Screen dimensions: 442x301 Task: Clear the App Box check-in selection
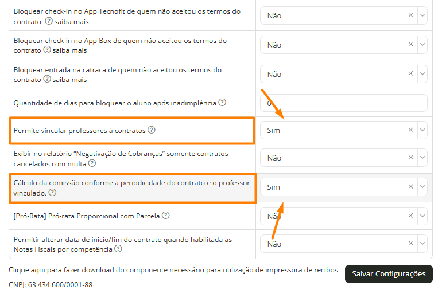click(x=410, y=44)
